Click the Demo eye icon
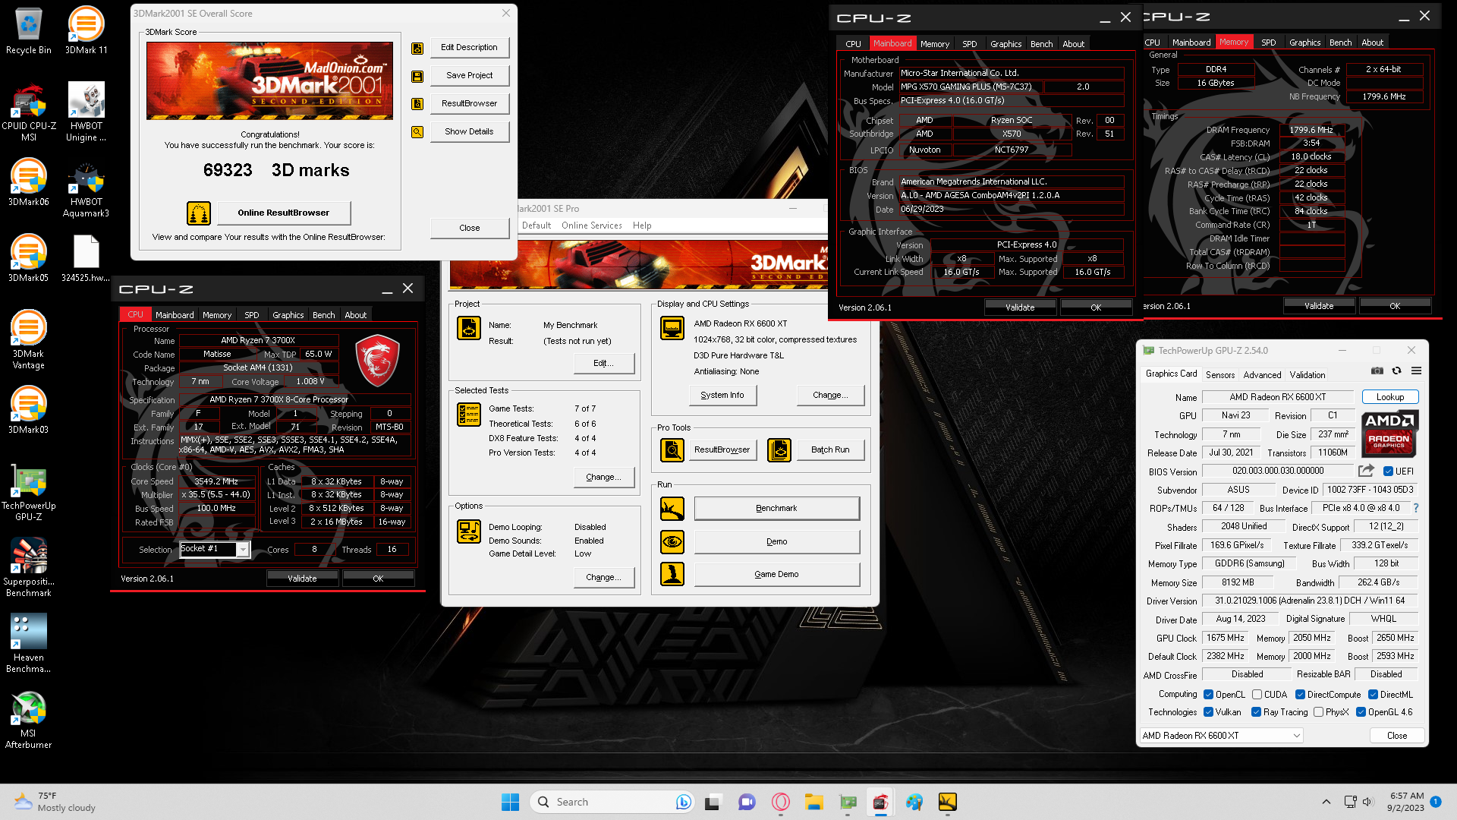 pos(672,542)
